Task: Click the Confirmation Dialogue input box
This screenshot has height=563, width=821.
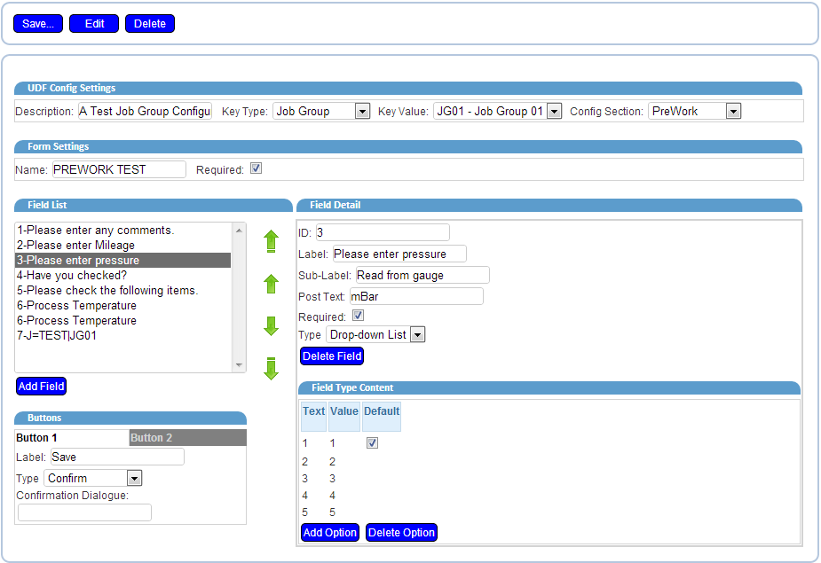Action: (x=85, y=512)
